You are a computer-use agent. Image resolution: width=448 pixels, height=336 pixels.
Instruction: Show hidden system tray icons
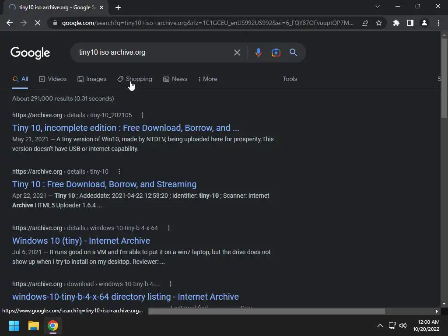point(380,325)
